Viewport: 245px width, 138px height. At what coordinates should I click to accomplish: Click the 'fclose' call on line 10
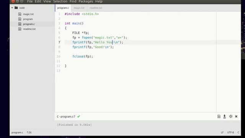coord(78,56)
